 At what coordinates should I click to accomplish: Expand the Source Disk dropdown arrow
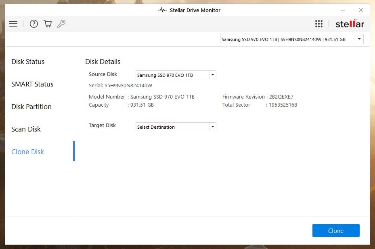[x=213, y=75]
